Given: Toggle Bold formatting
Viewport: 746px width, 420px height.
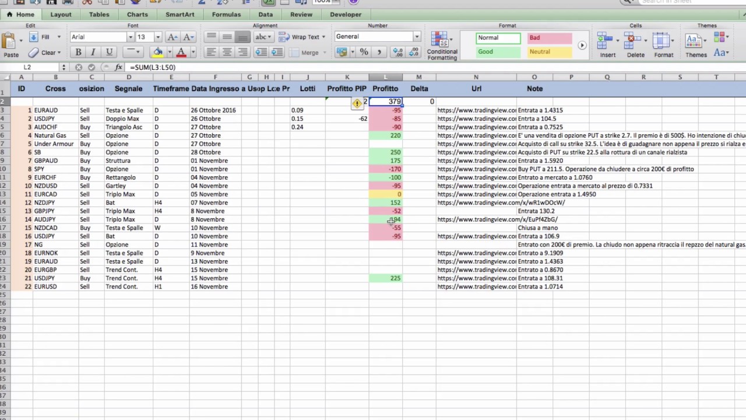Looking at the screenshot, I should 78,52.
